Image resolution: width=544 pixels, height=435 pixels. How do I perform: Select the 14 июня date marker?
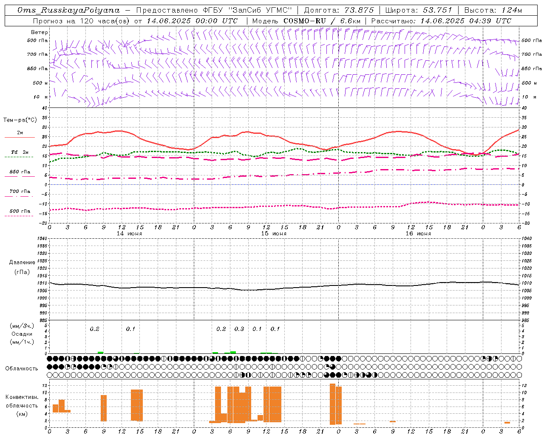(x=129, y=234)
